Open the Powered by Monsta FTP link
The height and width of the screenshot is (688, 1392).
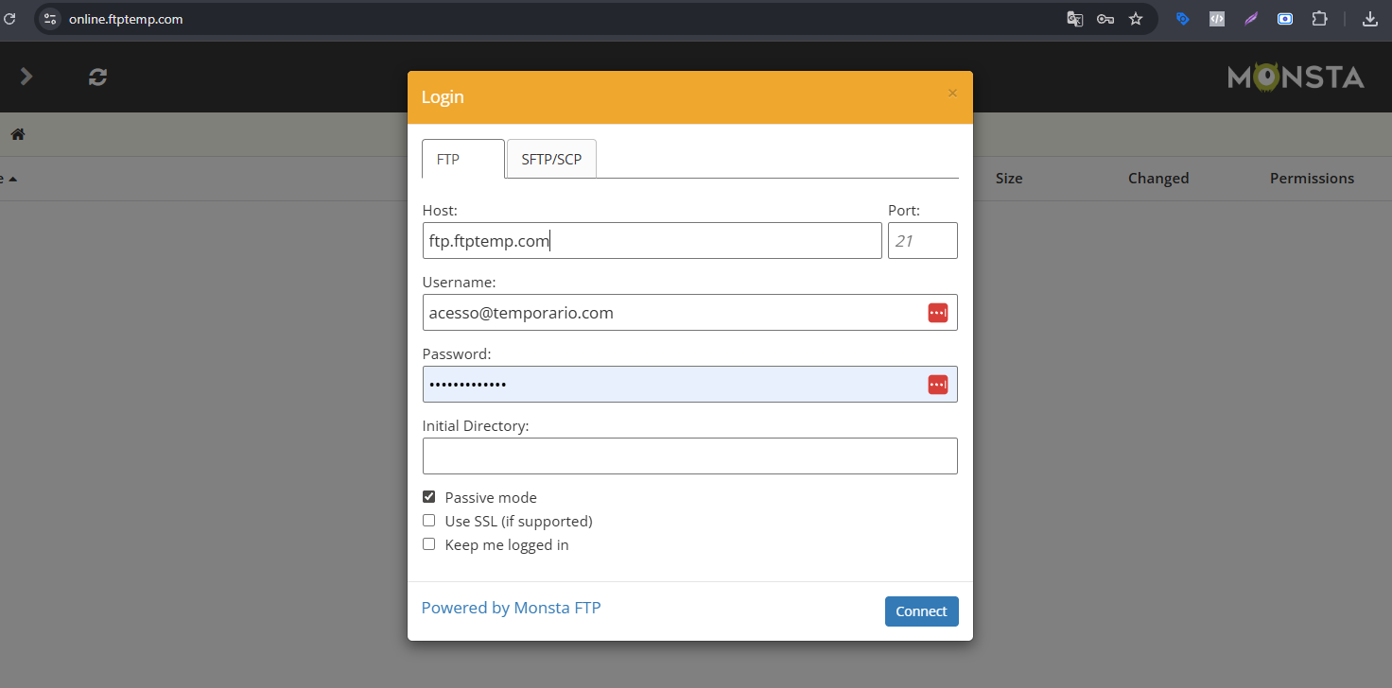pyautogui.click(x=511, y=608)
